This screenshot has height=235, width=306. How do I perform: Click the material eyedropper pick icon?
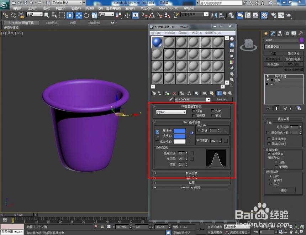click(171, 99)
